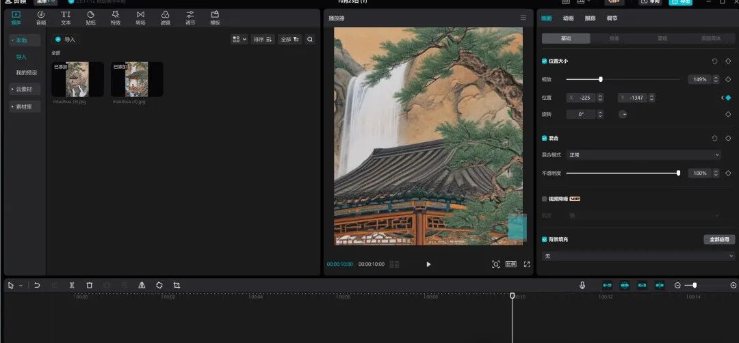Click the Y position field -1347
The height and width of the screenshot is (343, 739).
(x=632, y=98)
